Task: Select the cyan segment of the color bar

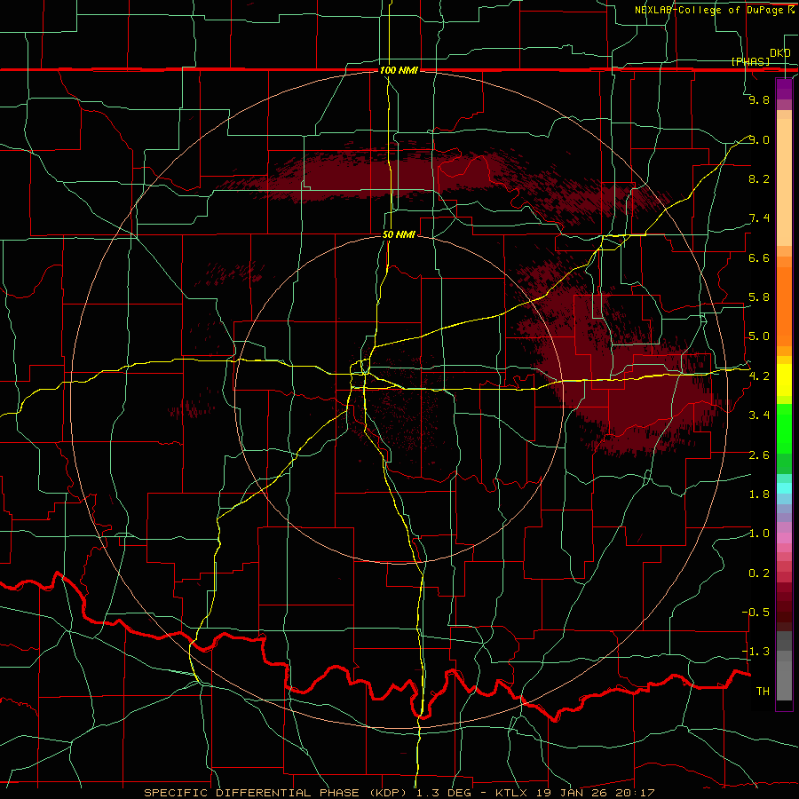Action: point(784,488)
